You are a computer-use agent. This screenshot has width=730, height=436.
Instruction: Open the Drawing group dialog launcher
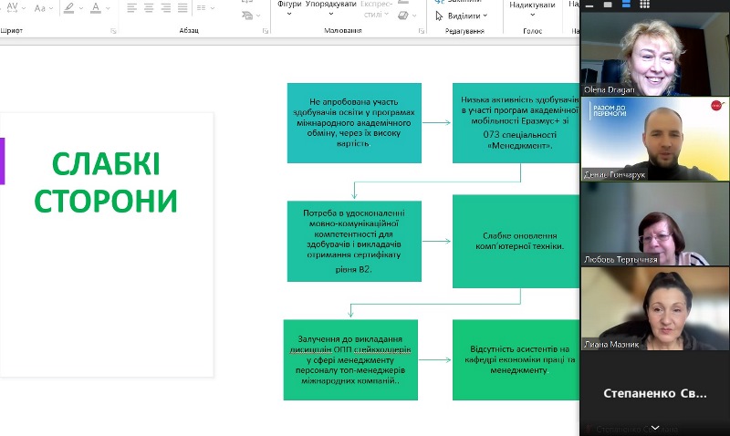point(422,31)
